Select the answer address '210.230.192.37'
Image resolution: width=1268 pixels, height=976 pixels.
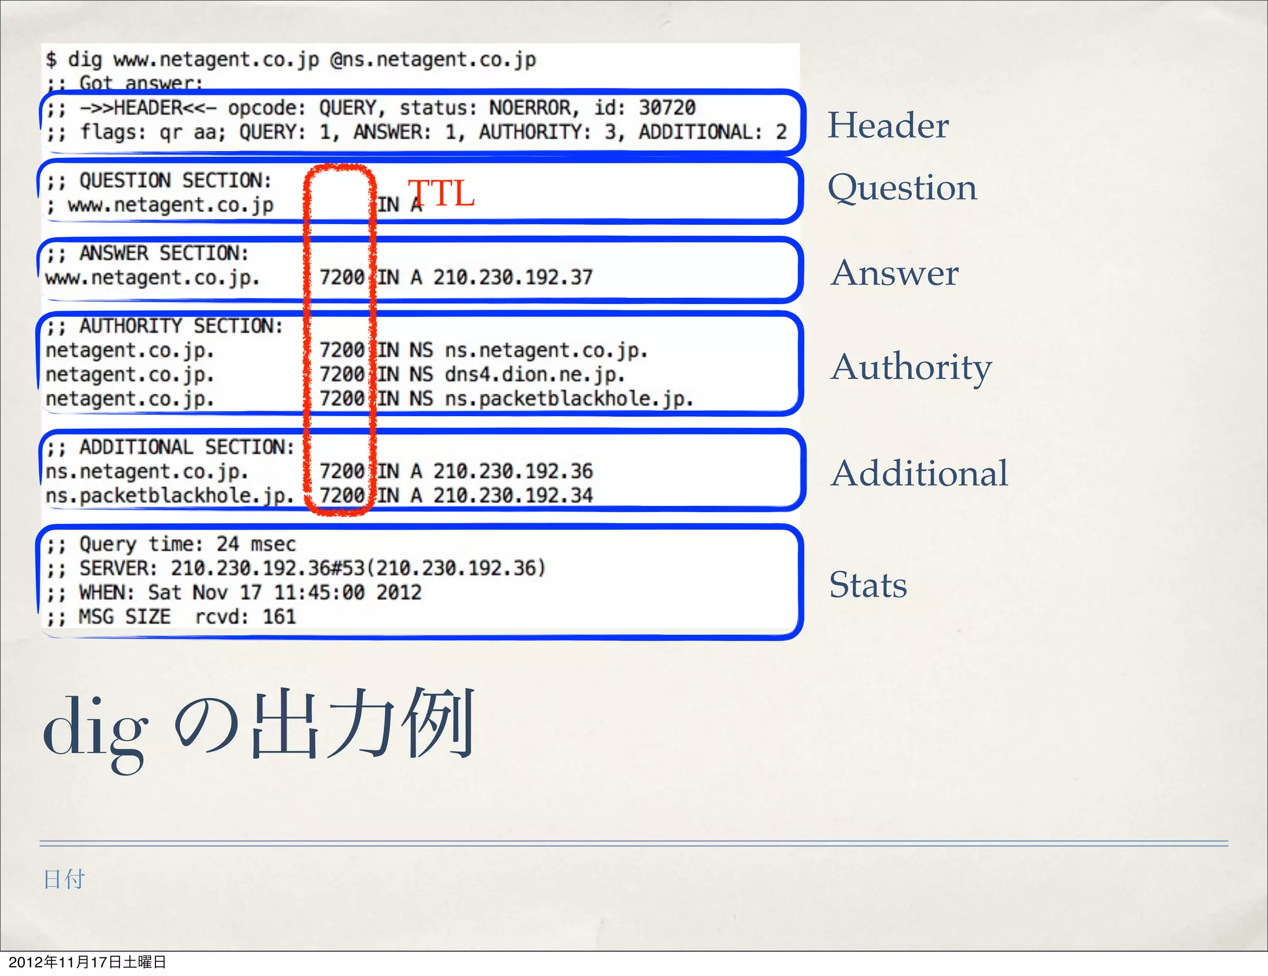(x=513, y=277)
